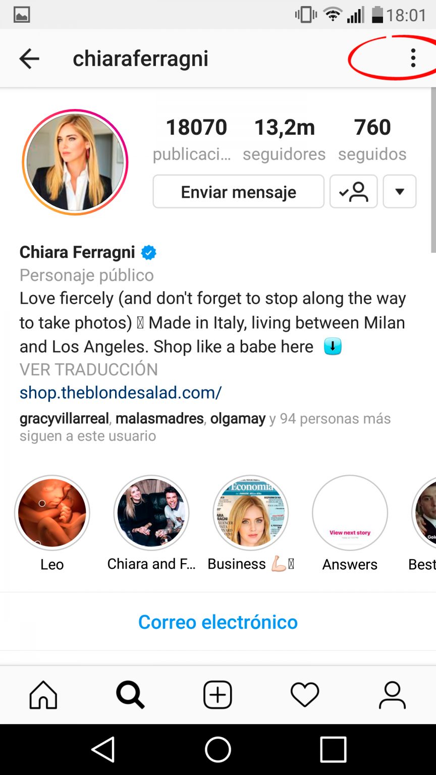The width and height of the screenshot is (436, 775).
Task: Click the Enviar mensaje button
Action: pyautogui.click(x=239, y=192)
